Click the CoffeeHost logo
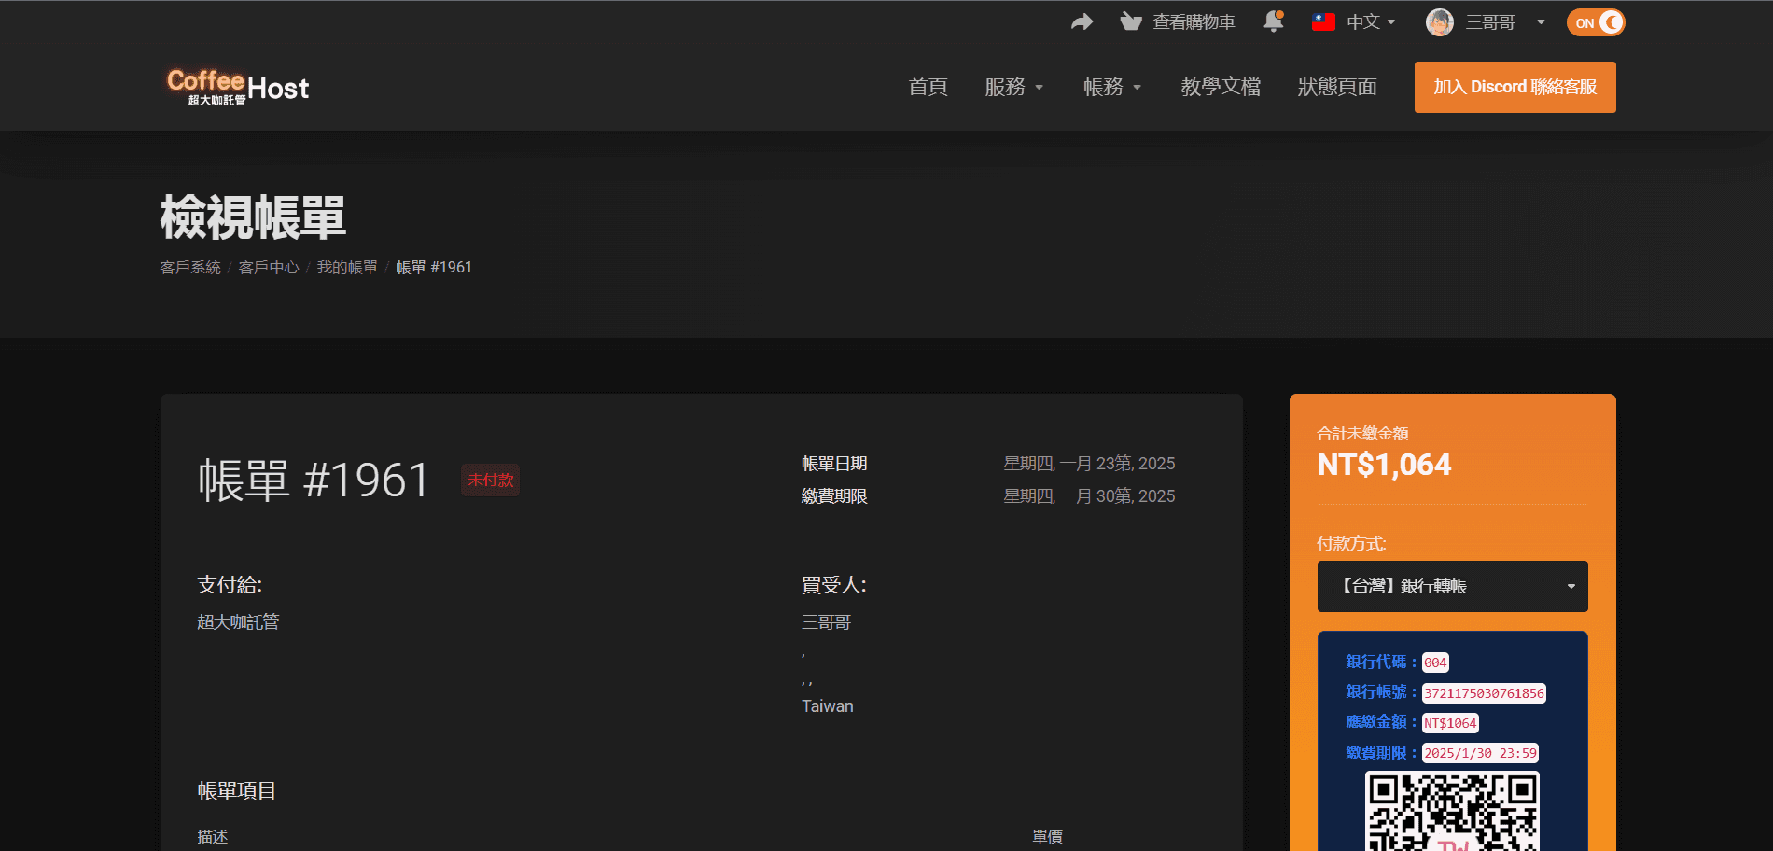The image size is (1773, 851). coord(238,88)
